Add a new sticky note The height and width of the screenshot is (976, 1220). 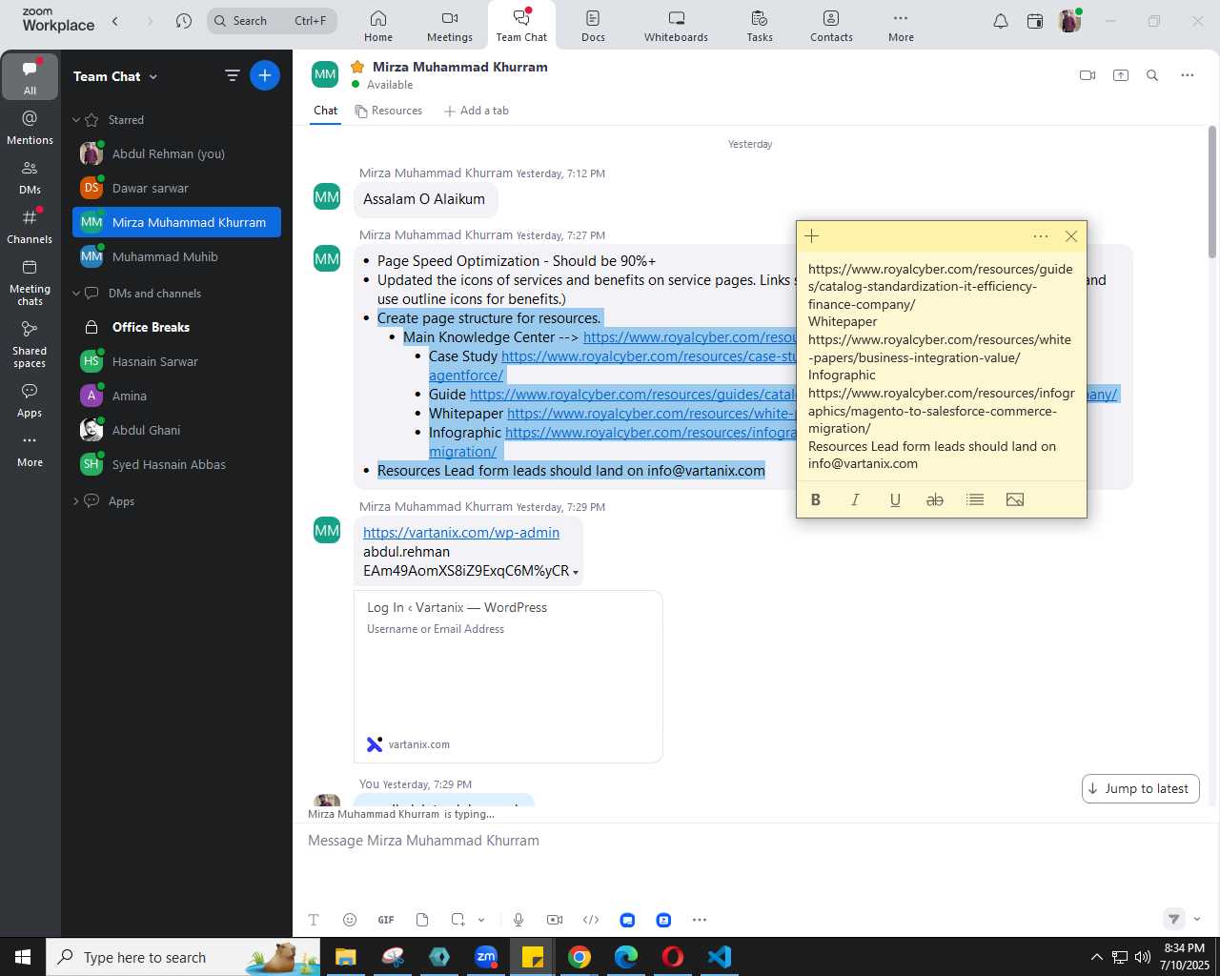(812, 236)
